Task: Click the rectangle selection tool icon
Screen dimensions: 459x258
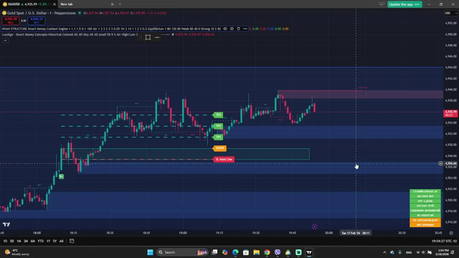Action: tap(148, 37)
